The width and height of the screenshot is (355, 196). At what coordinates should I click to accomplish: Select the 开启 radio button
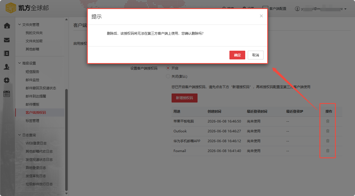[168, 68]
